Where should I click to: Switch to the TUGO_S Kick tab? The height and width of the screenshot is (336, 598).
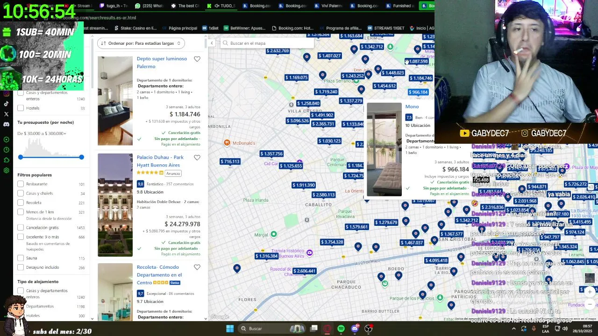221,6
